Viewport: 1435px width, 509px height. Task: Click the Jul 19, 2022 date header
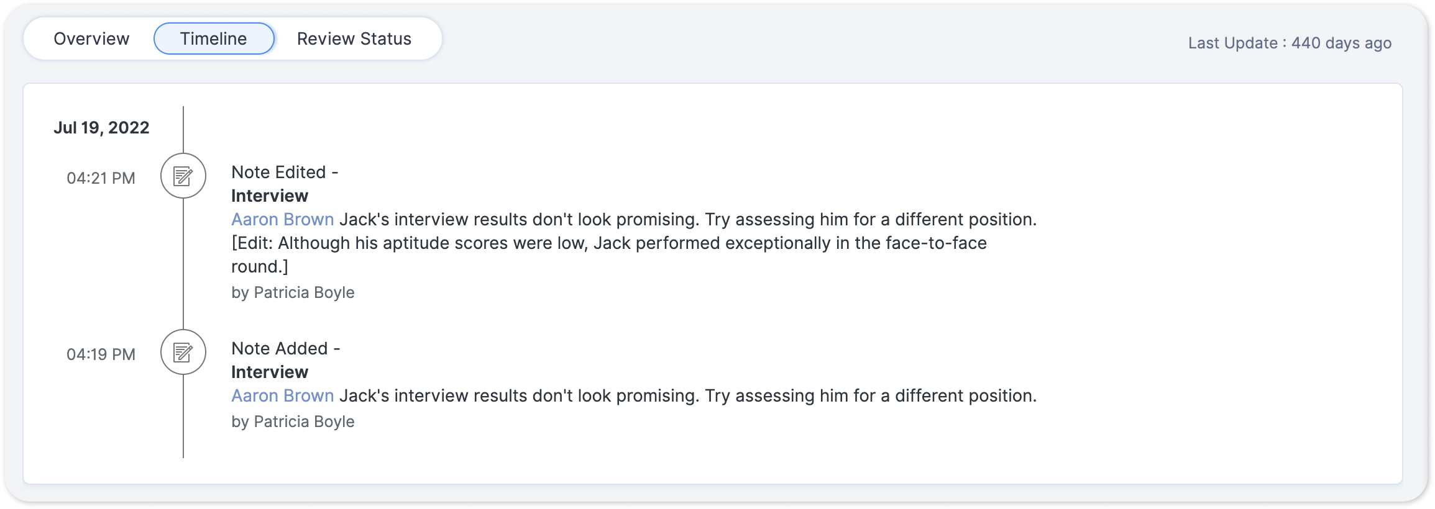(x=101, y=128)
